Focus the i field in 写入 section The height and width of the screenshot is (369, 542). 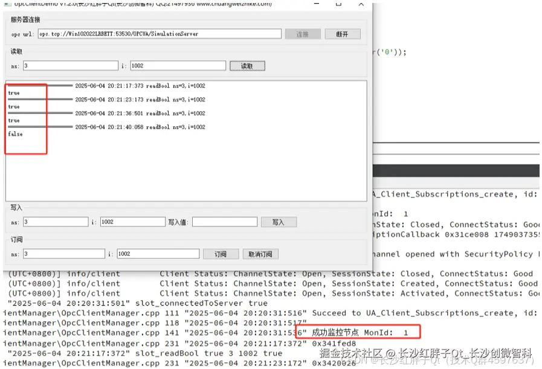pos(133,222)
